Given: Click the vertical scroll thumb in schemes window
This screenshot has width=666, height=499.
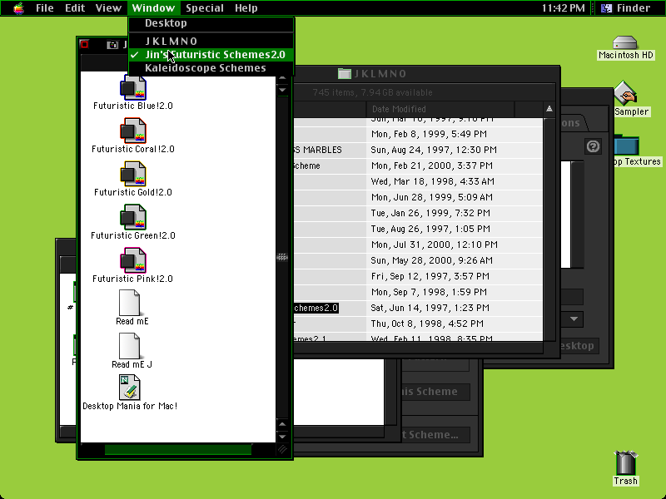Looking at the screenshot, I should coord(282,257).
